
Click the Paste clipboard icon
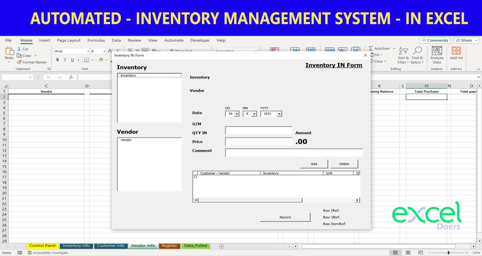(9, 52)
